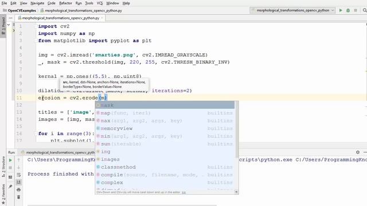The image size is (367, 206).
Task: Open the Run panel settings gear
Action: tap(358, 152)
